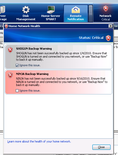Select the NINJA Backup Warning heading
The width and height of the screenshot is (118, 155).
[32, 74]
